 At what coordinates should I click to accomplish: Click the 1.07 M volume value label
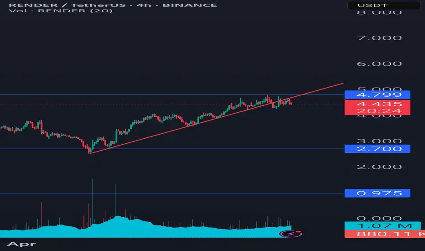tap(383, 226)
